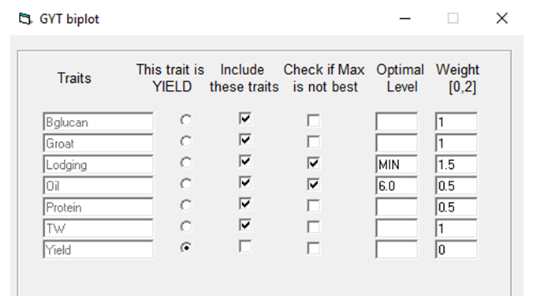Edit the Oil optimal level 6.0 field

pos(397,185)
